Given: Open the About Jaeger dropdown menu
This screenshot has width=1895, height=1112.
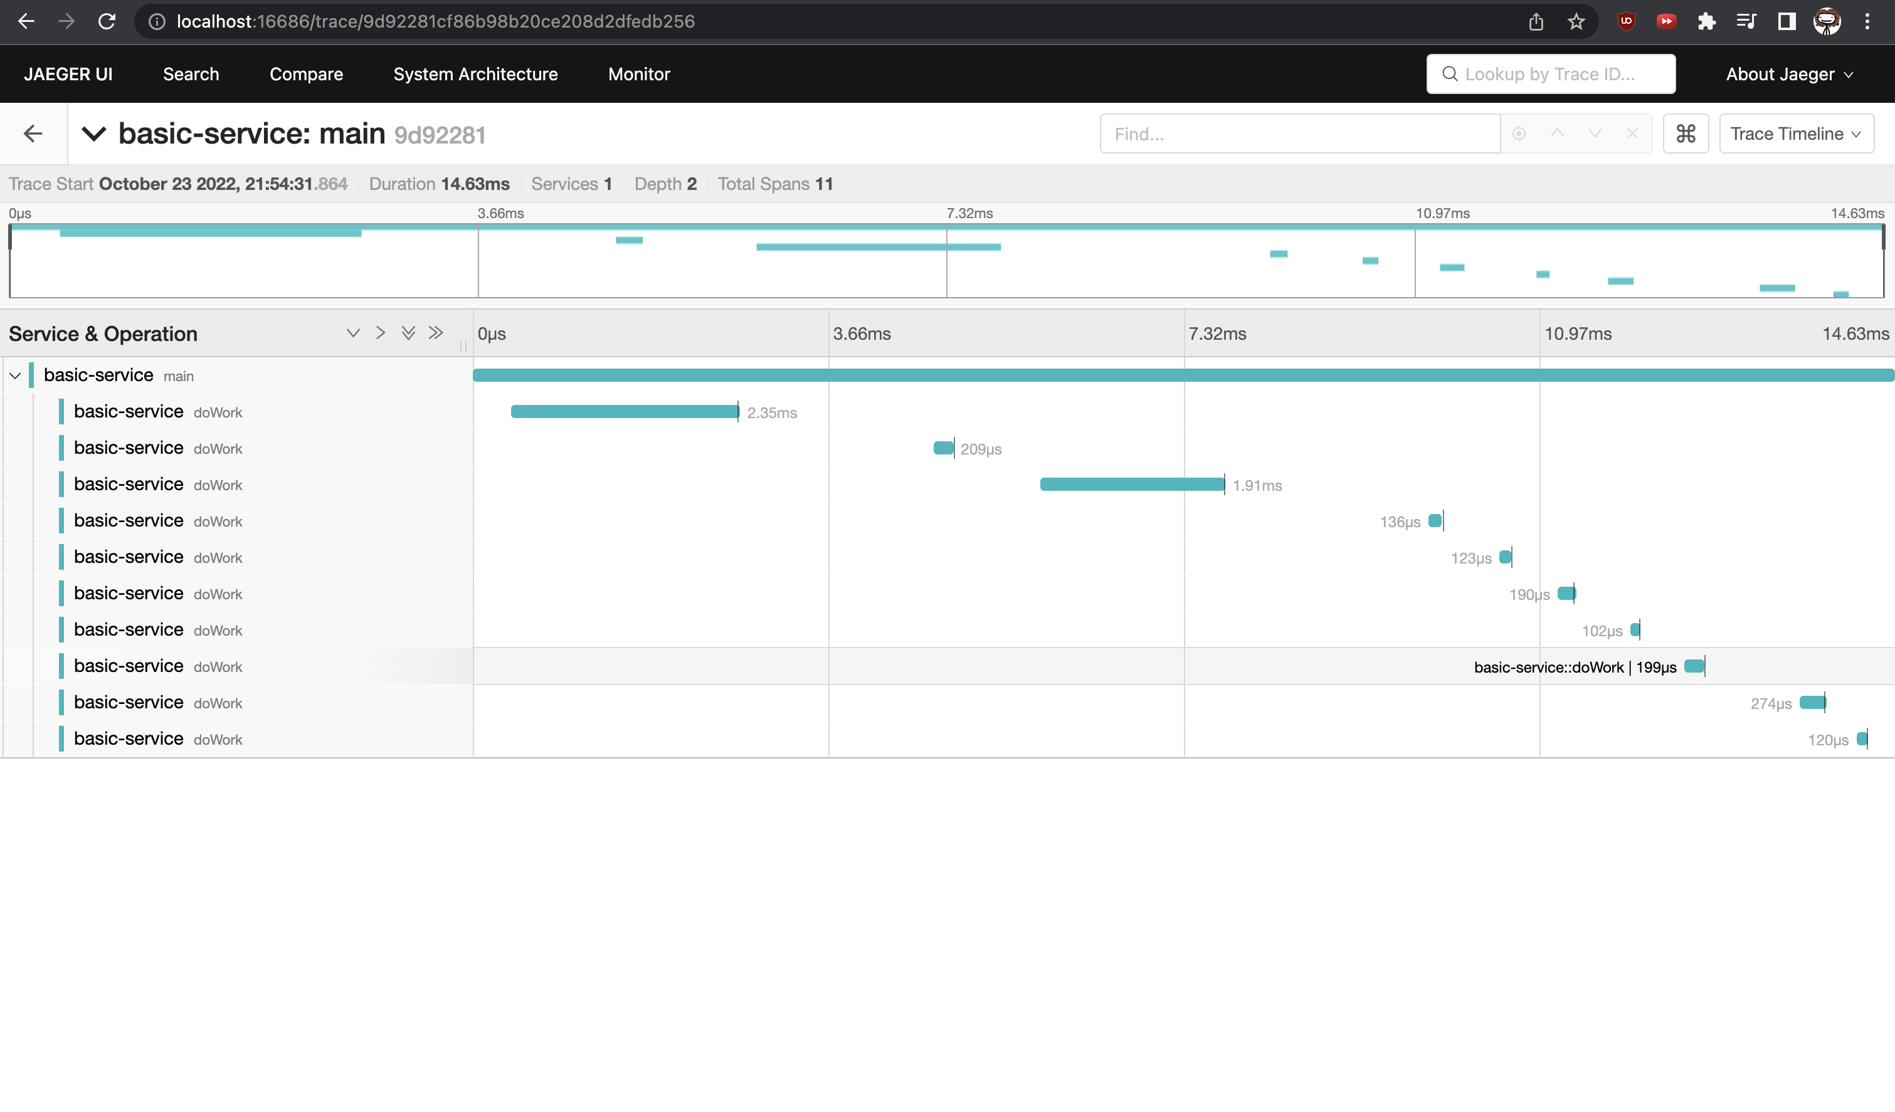Looking at the screenshot, I should [x=1788, y=74].
